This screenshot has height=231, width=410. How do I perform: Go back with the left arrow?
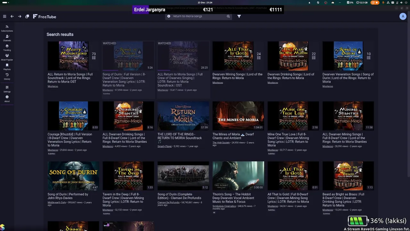tap(12, 16)
